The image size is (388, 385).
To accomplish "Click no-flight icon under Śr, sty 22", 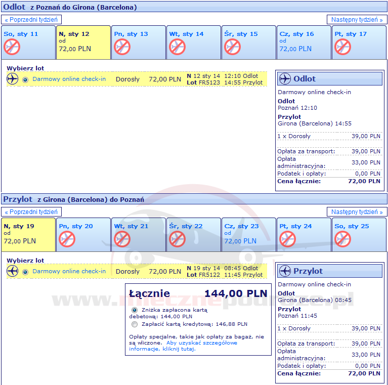I will [177, 239].
